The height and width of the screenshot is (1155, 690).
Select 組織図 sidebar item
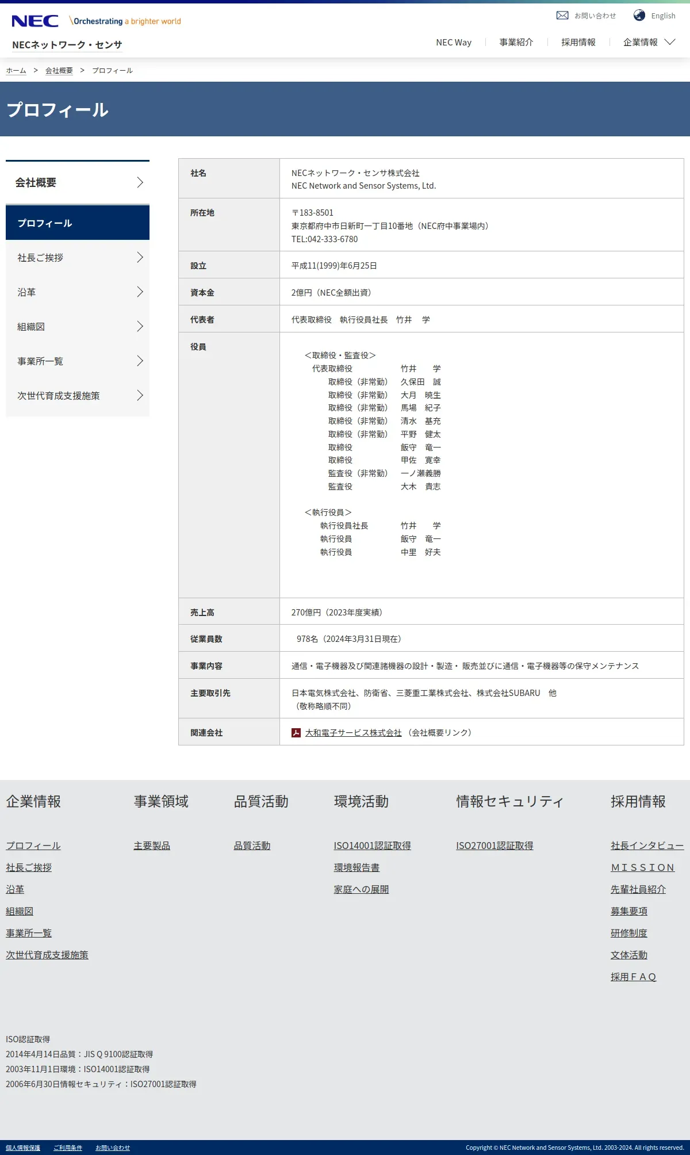coord(78,326)
